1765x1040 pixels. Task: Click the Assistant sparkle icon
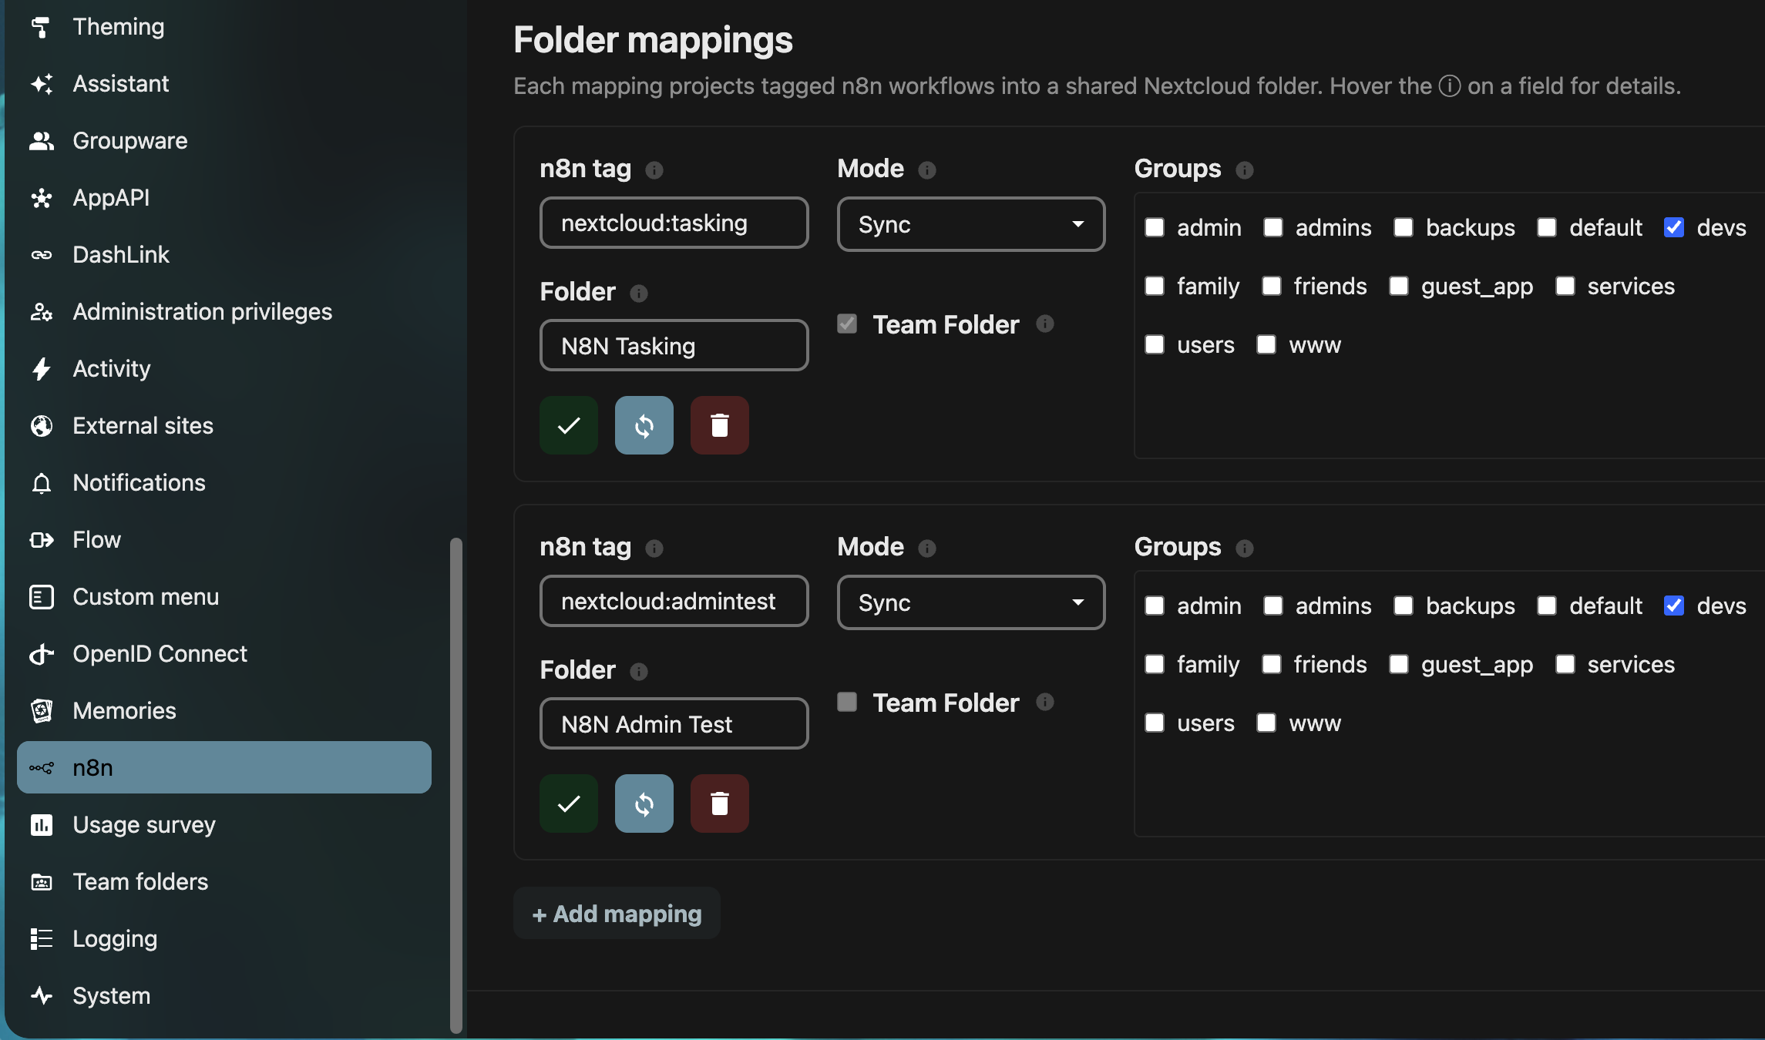pos(41,84)
